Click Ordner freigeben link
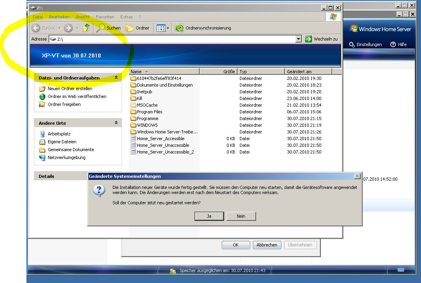The width and height of the screenshot is (421, 283). tap(64, 104)
